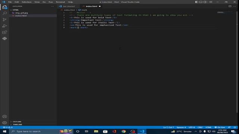Click the Ln 7, Col 7 cursor position indicator
The width and height of the screenshot is (239, 134).
(168, 127)
